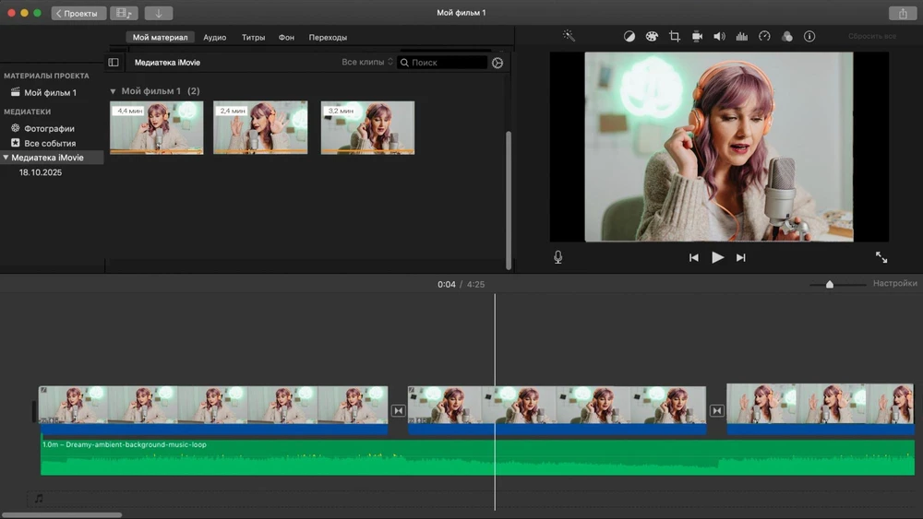Switch to Мой материал tab
The height and width of the screenshot is (519, 923).
(160, 37)
